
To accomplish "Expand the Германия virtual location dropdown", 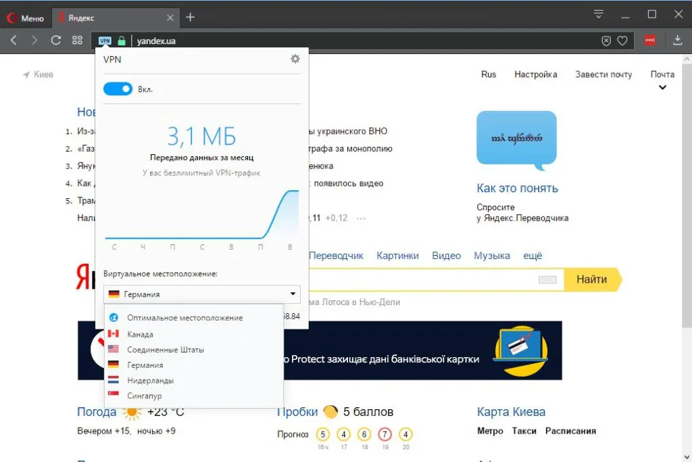I will point(201,294).
